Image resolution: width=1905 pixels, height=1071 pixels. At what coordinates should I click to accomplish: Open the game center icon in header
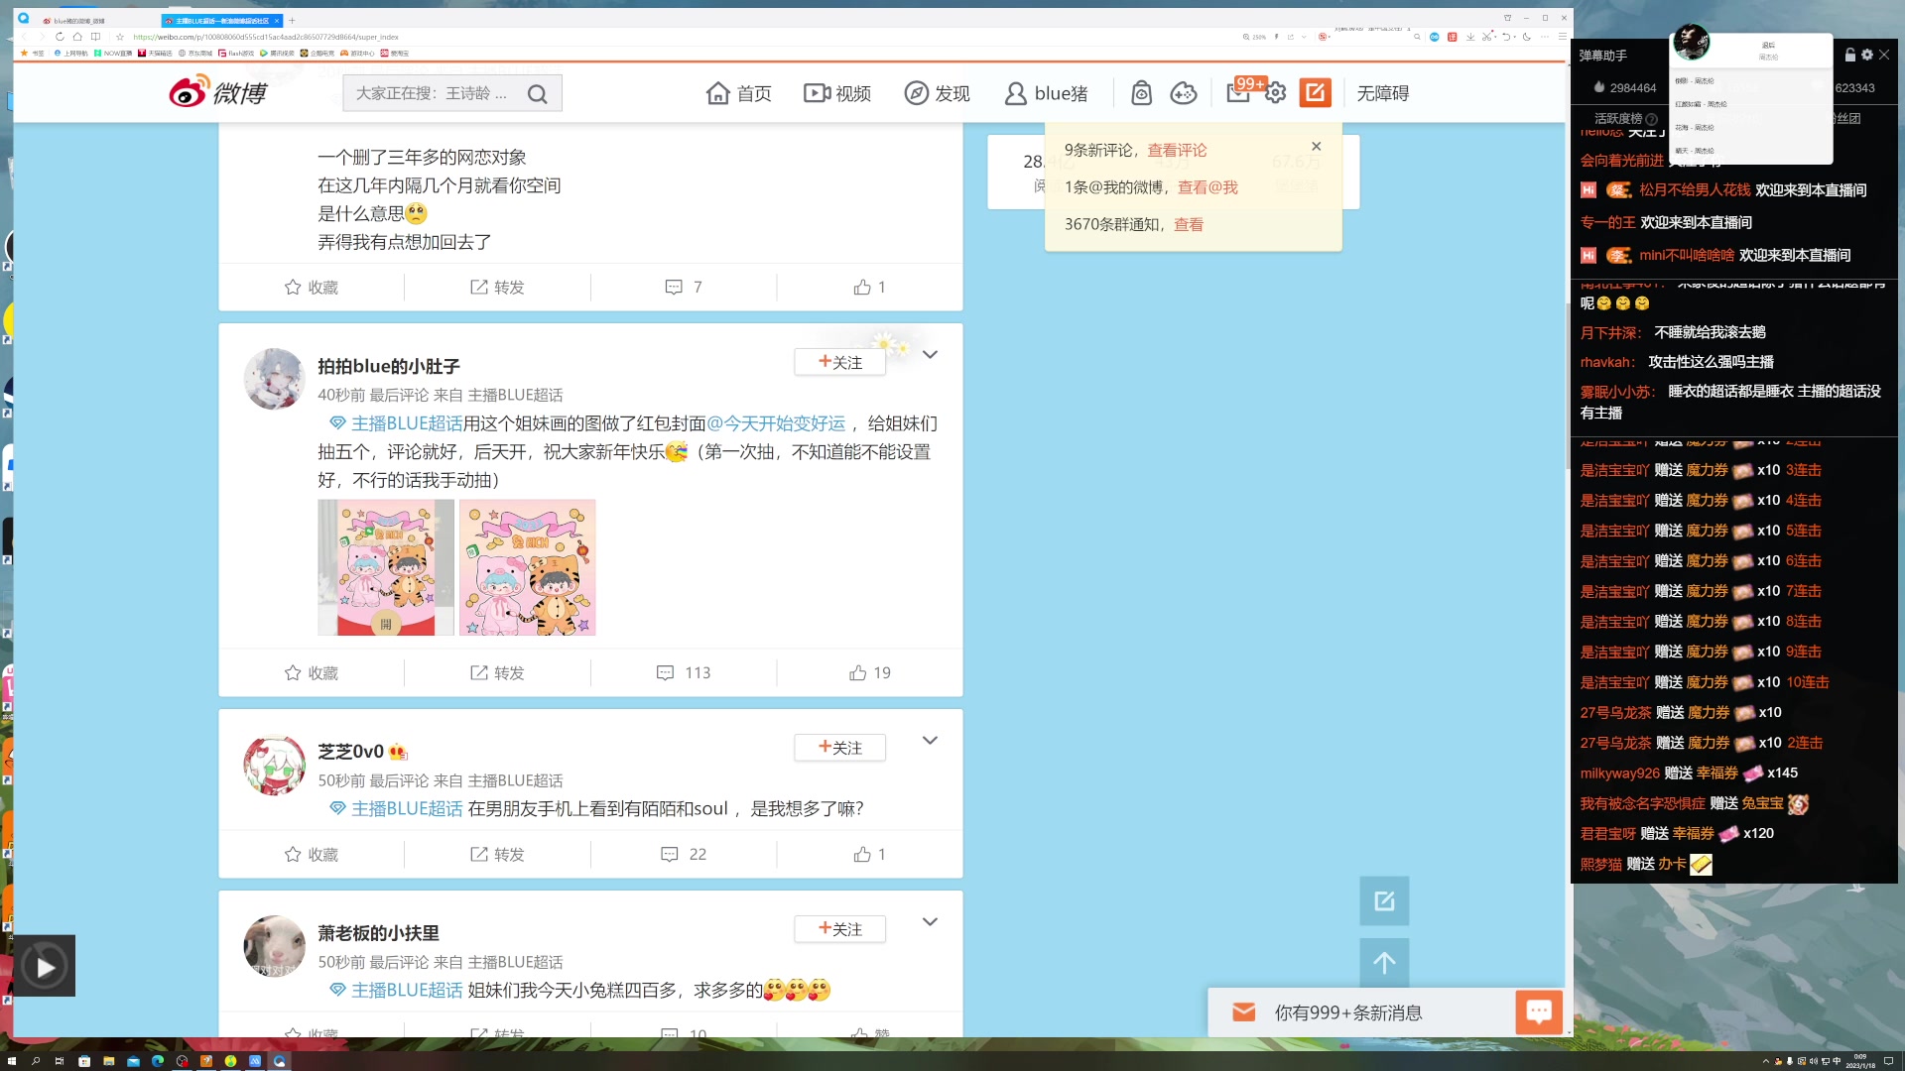(1183, 92)
